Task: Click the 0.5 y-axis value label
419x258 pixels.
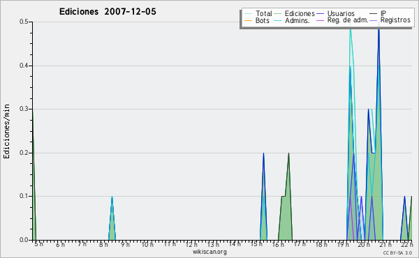Action: click(x=24, y=22)
